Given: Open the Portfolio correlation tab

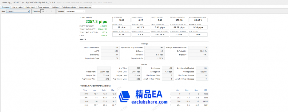Looking at the screenshot, I should [69, 7].
